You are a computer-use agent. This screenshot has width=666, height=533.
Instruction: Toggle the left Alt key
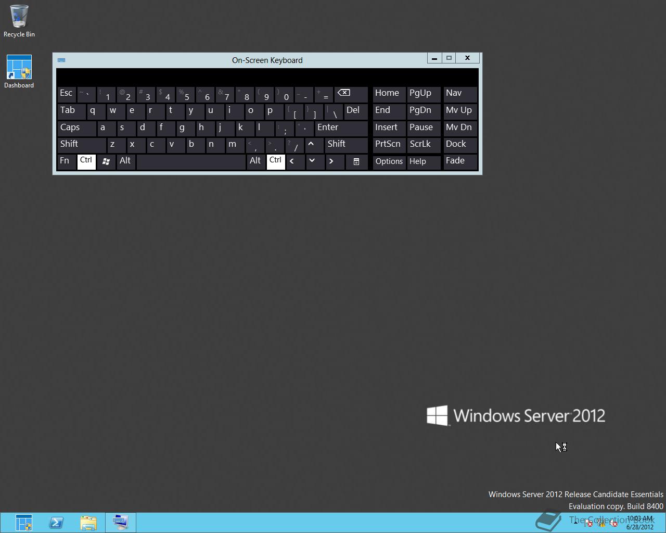[x=126, y=161]
